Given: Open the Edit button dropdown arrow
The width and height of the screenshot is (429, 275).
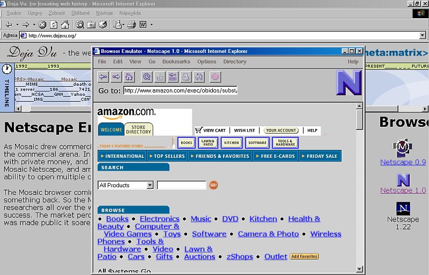Looking at the screenshot, I should (x=151, y=25).
